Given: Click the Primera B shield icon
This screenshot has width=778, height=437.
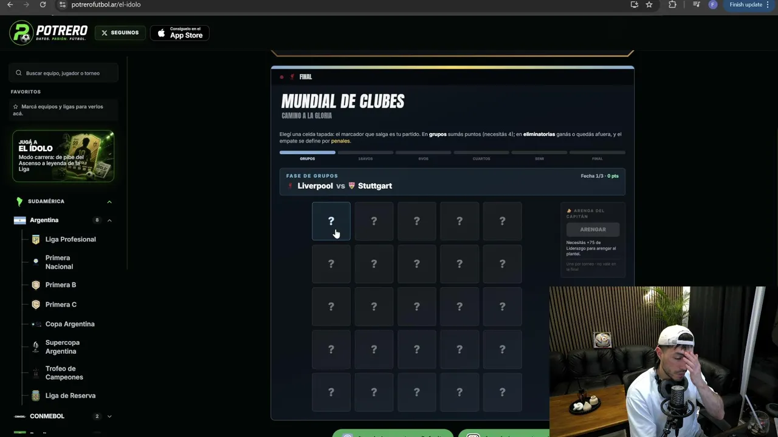Looking at the screenshot, I should tap(36, 285).
